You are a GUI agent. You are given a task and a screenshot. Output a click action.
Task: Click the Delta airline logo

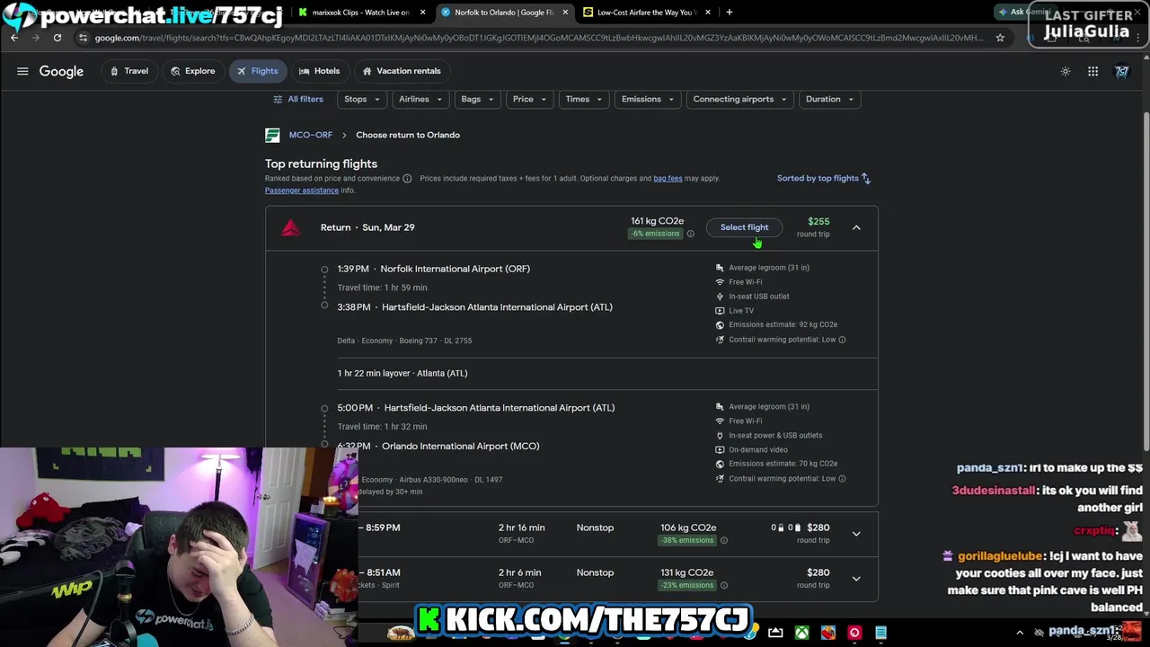(x=290, y=227)
